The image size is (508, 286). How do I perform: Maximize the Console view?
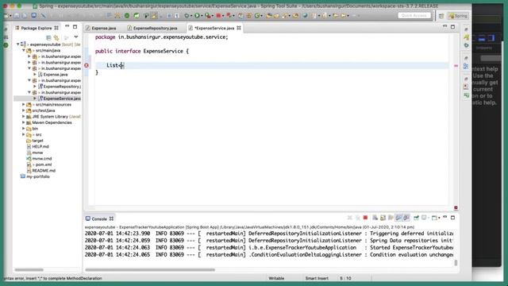[452, 218]
